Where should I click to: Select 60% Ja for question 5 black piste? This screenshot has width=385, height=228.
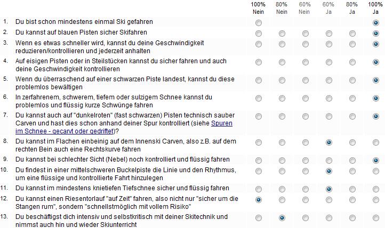[x=328, y=80]
